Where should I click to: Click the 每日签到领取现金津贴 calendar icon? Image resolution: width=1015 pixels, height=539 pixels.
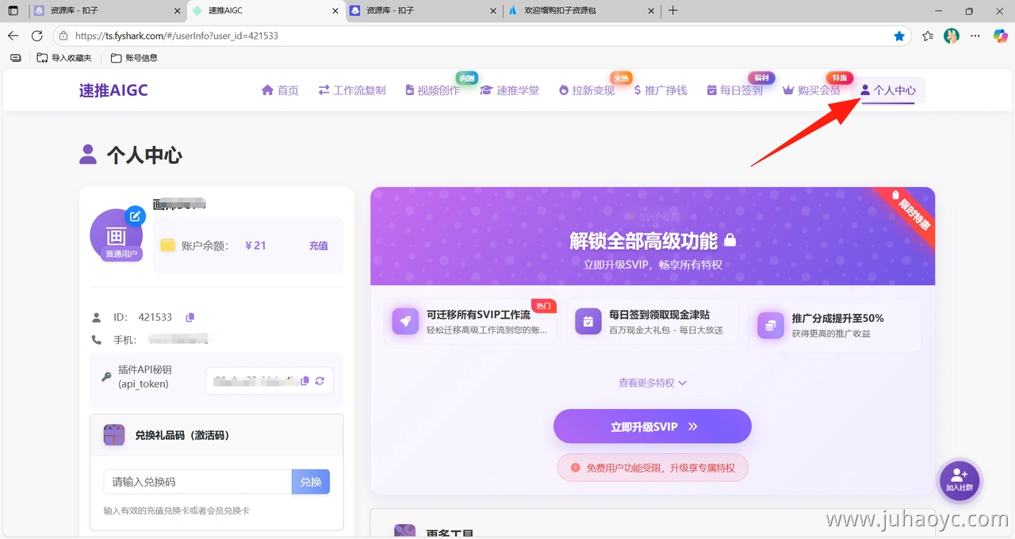coord(588,322)
